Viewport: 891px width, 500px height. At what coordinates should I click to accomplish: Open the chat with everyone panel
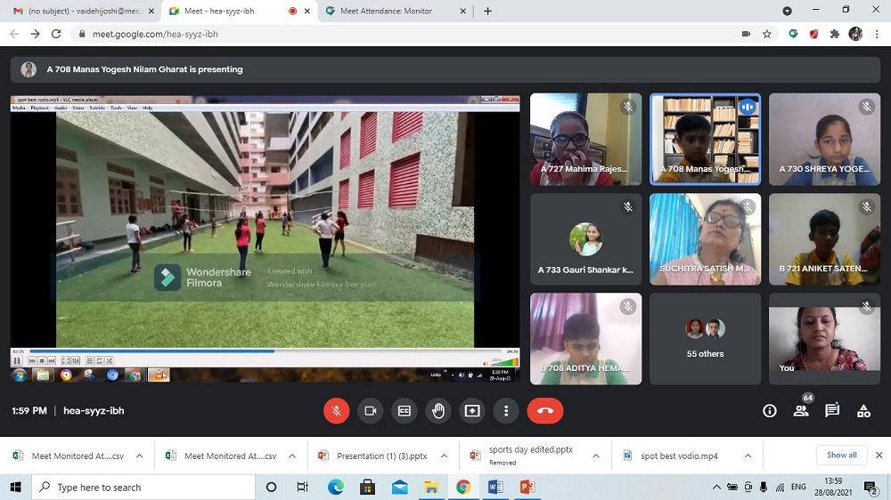832,411
